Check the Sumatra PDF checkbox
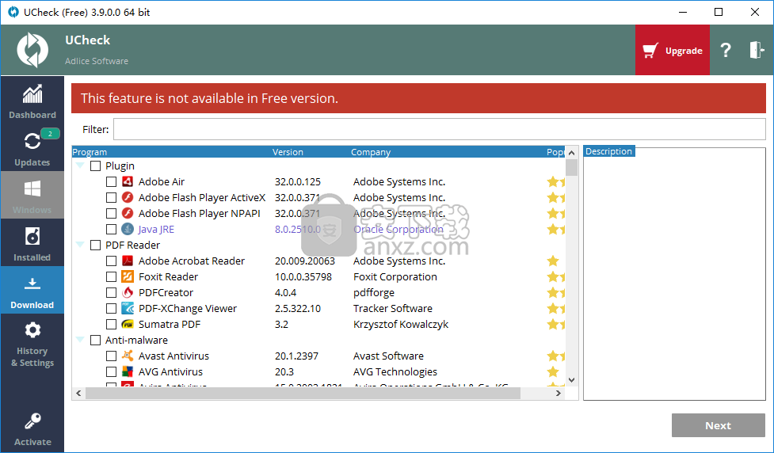Image resolution: width=774 pixels, height=453 pixels. click(x=111, y=324)
